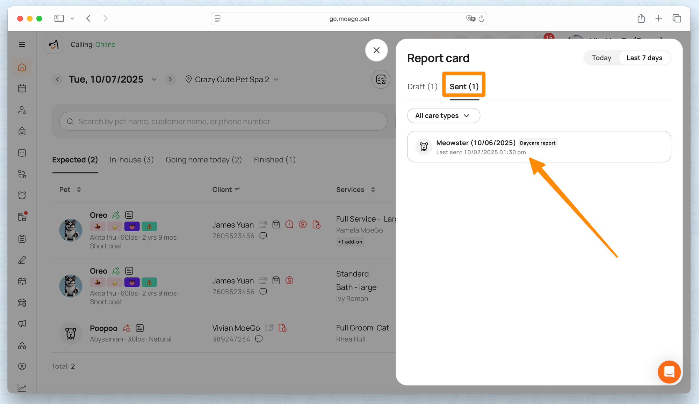The image size is (699, 404).
Task: Open Meowster's Daycare report entry
Action: click(x=539, y=147)
